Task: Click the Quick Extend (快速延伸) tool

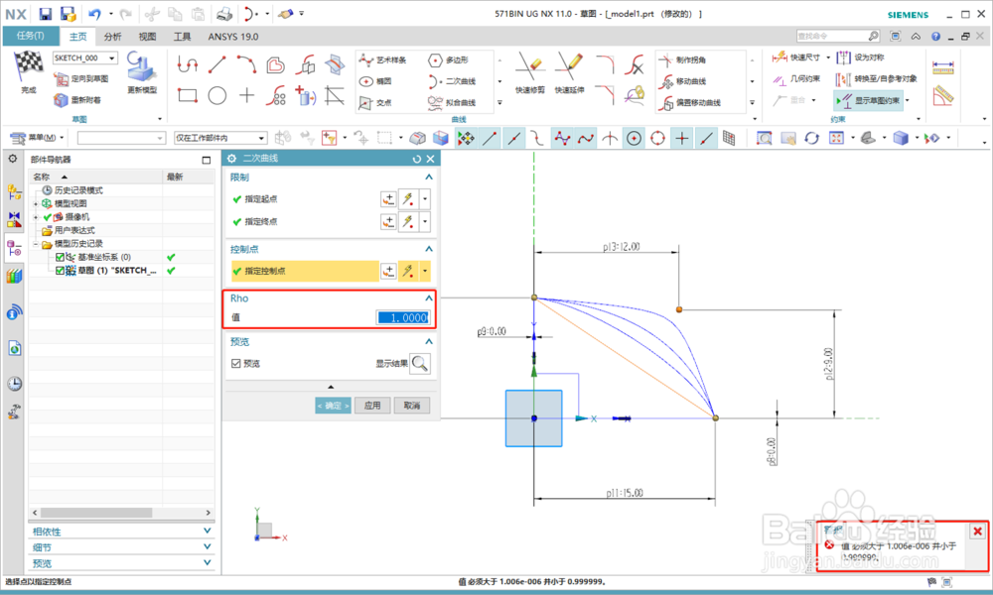Action: pyautogui.click(x=569, y=74)
